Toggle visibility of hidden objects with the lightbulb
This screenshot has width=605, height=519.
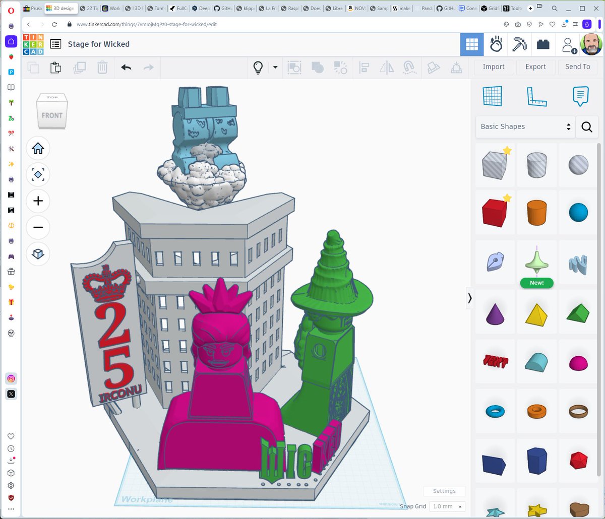259,67
